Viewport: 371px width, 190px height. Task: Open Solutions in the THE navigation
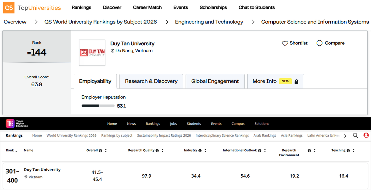(262, 124)
